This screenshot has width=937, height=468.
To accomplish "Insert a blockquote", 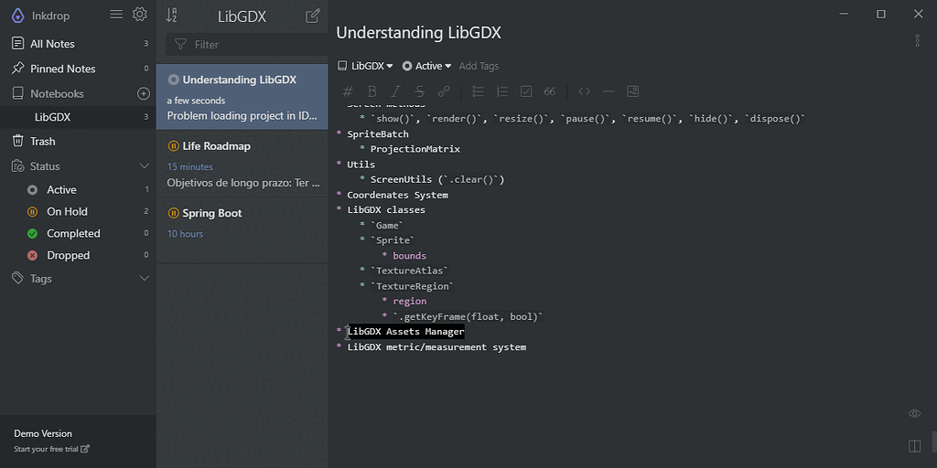I will tap(550, 91).
